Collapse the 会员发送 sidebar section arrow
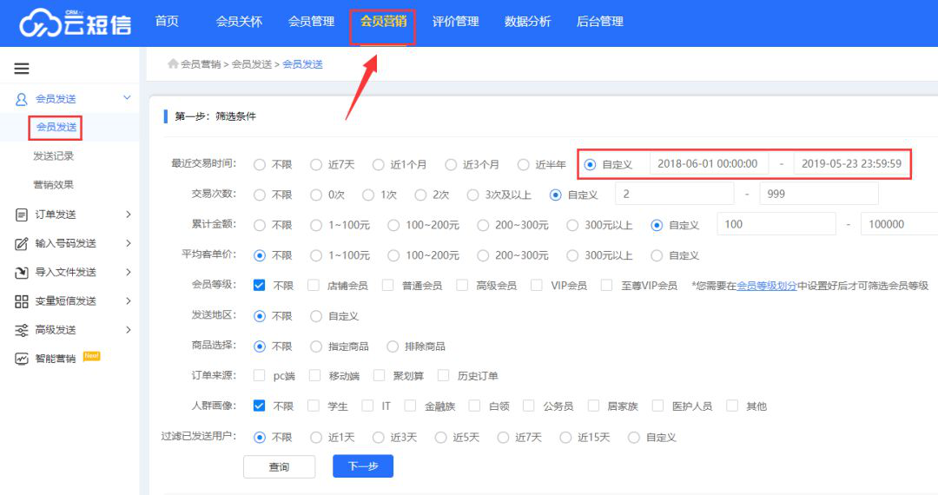Screen dimensions: 938x495 [x=127, y=99]
